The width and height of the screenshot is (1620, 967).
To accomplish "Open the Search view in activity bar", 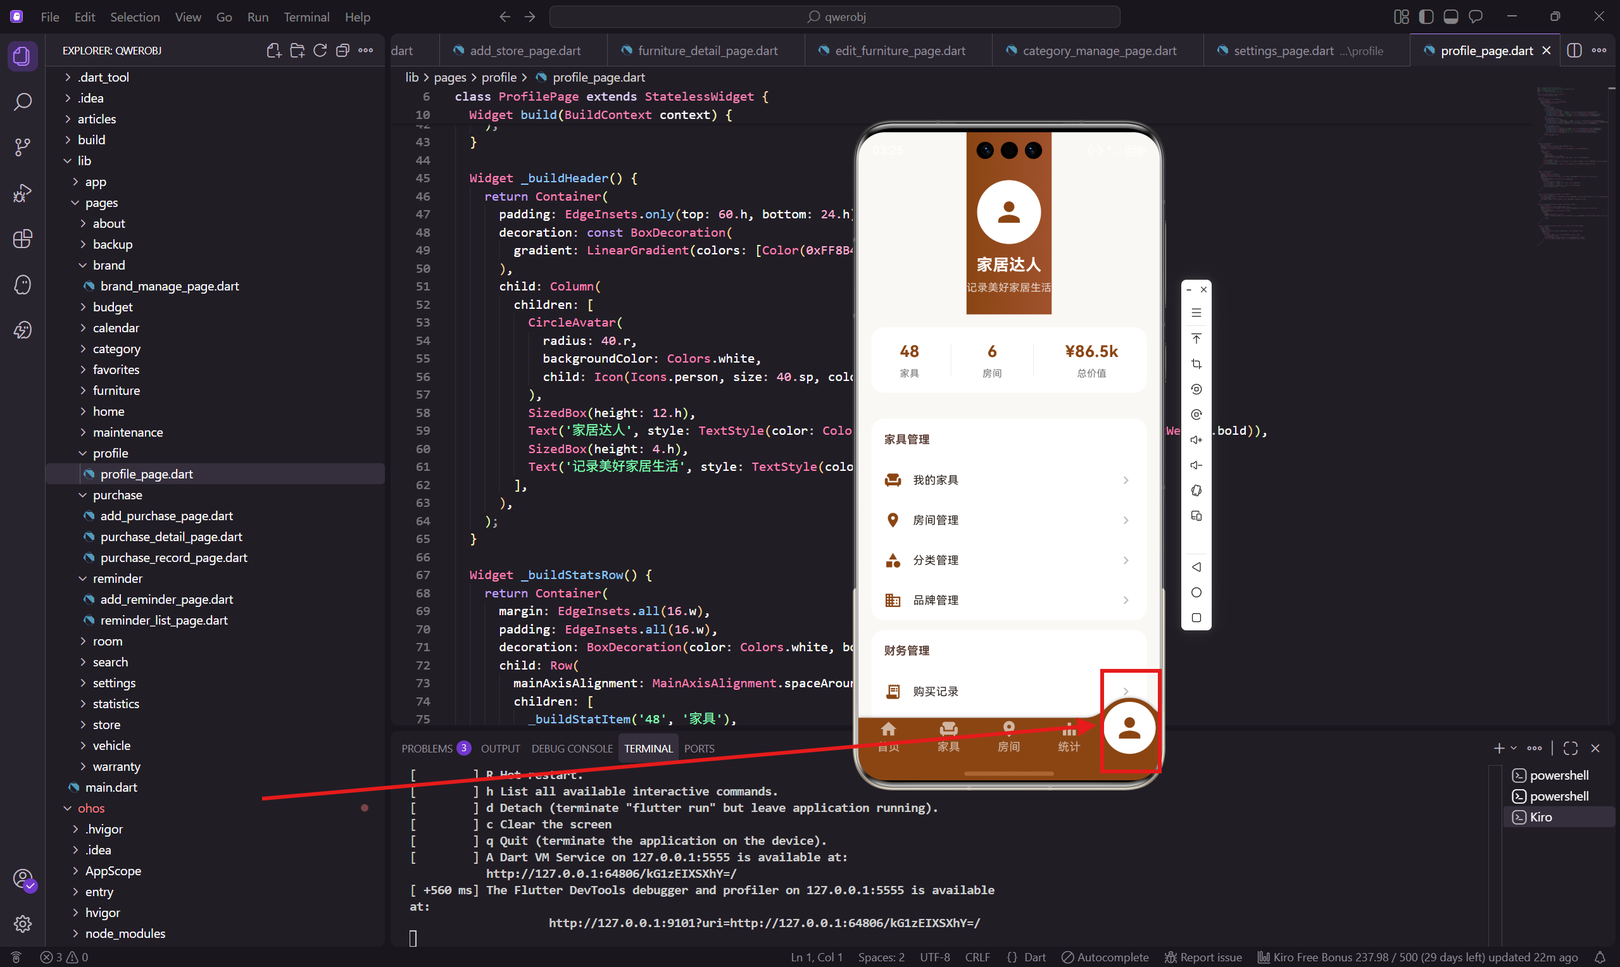I will (22, 102).
